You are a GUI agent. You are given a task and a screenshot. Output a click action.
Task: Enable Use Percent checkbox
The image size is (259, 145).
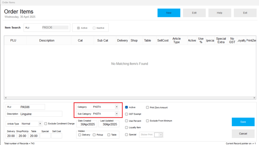[126, 121]
